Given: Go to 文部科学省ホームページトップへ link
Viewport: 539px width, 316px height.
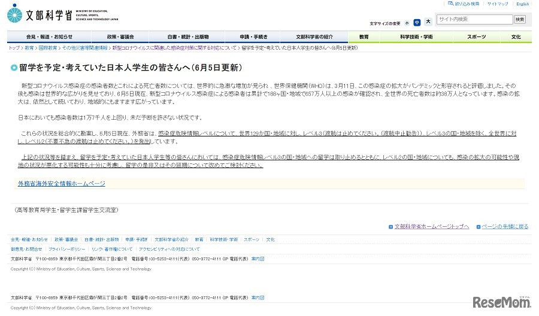Looking at the screenshot, I should pos(432,227).
